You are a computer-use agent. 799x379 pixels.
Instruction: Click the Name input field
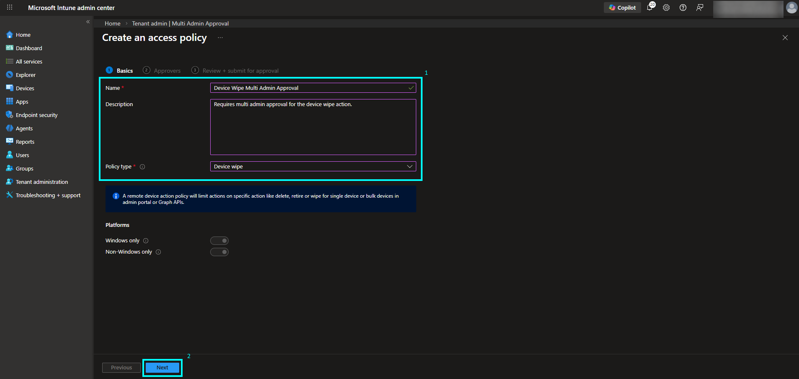pos(313,88)
